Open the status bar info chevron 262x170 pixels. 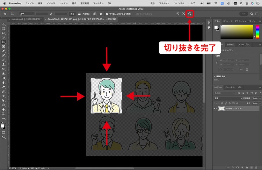coord(48,168)
